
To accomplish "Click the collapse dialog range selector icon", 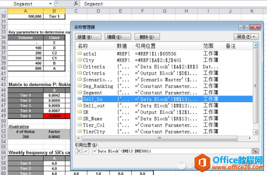I will pos(255,151).
